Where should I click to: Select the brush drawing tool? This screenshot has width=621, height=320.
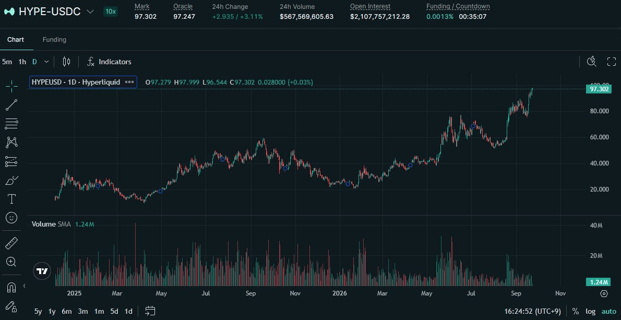[11, 180]
